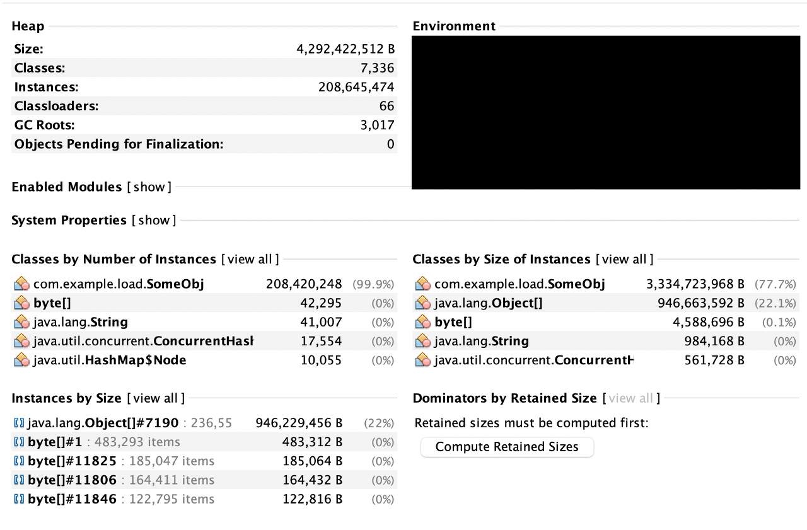Open java.lang.String in Classes by Size
Screen dimensions: 807x530
[482, 341]
